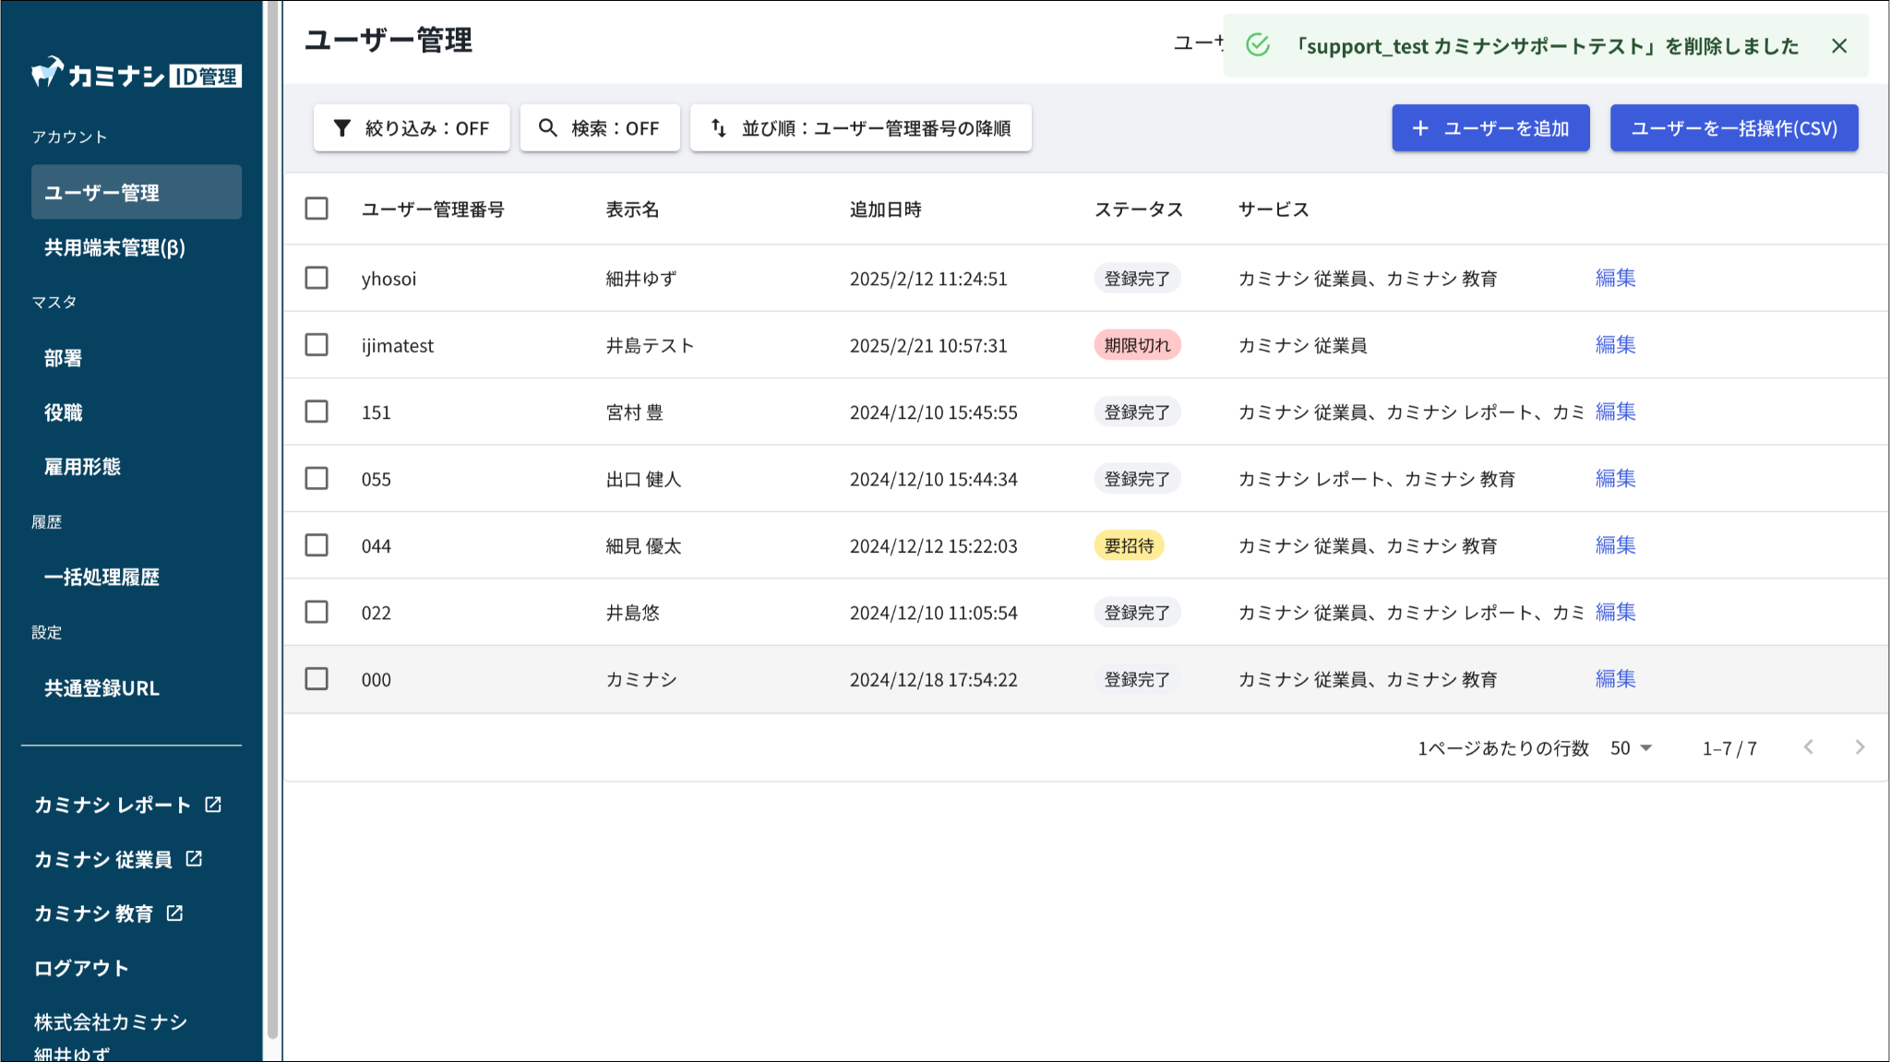Open 編集 for user 022

point(1616,613)
